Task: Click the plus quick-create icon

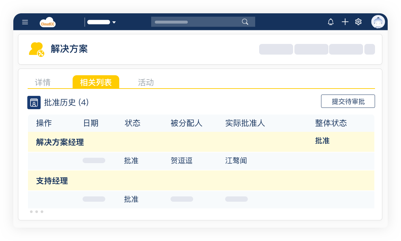Action: (345, 22)
